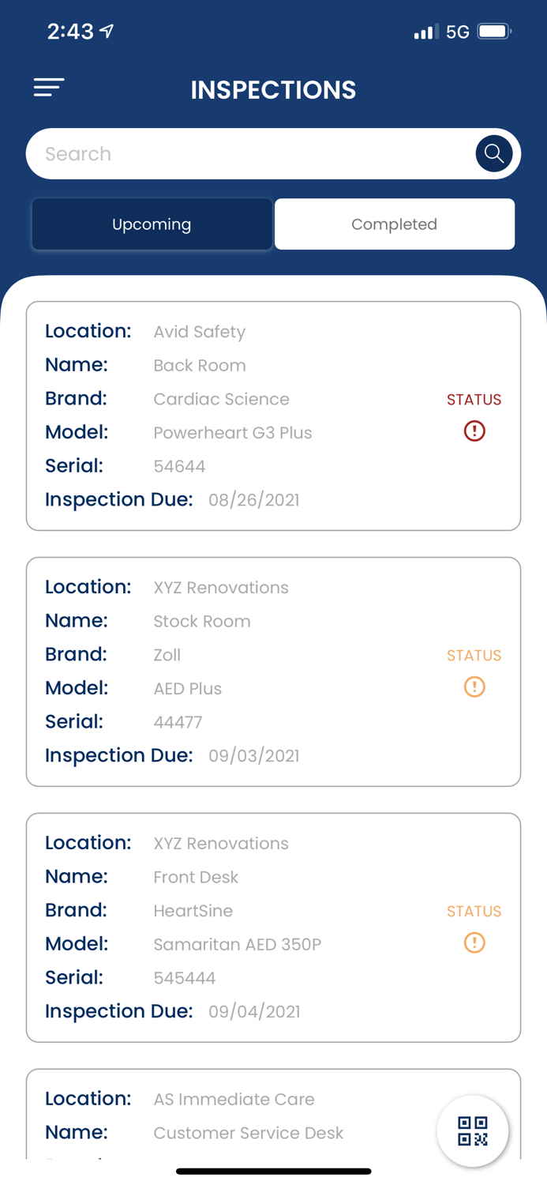Open the QR code scanner
The image size is (547, 1185).
(x=473, y=1130)
